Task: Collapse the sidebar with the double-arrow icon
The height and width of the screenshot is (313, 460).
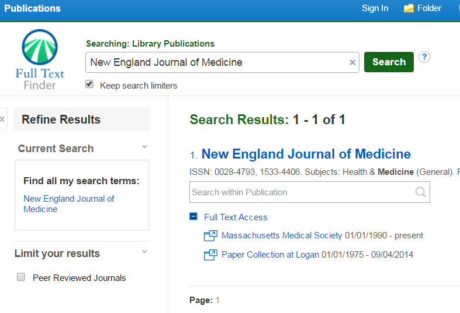Action: [x=2, y=119]
